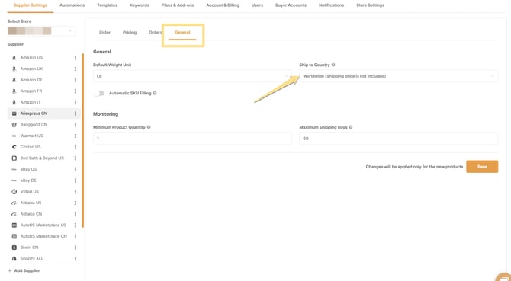Open the Vidaxl US row's three-dot menu
Screen dimensions: 511x281
pyautogui.click(x=75, y=192)
